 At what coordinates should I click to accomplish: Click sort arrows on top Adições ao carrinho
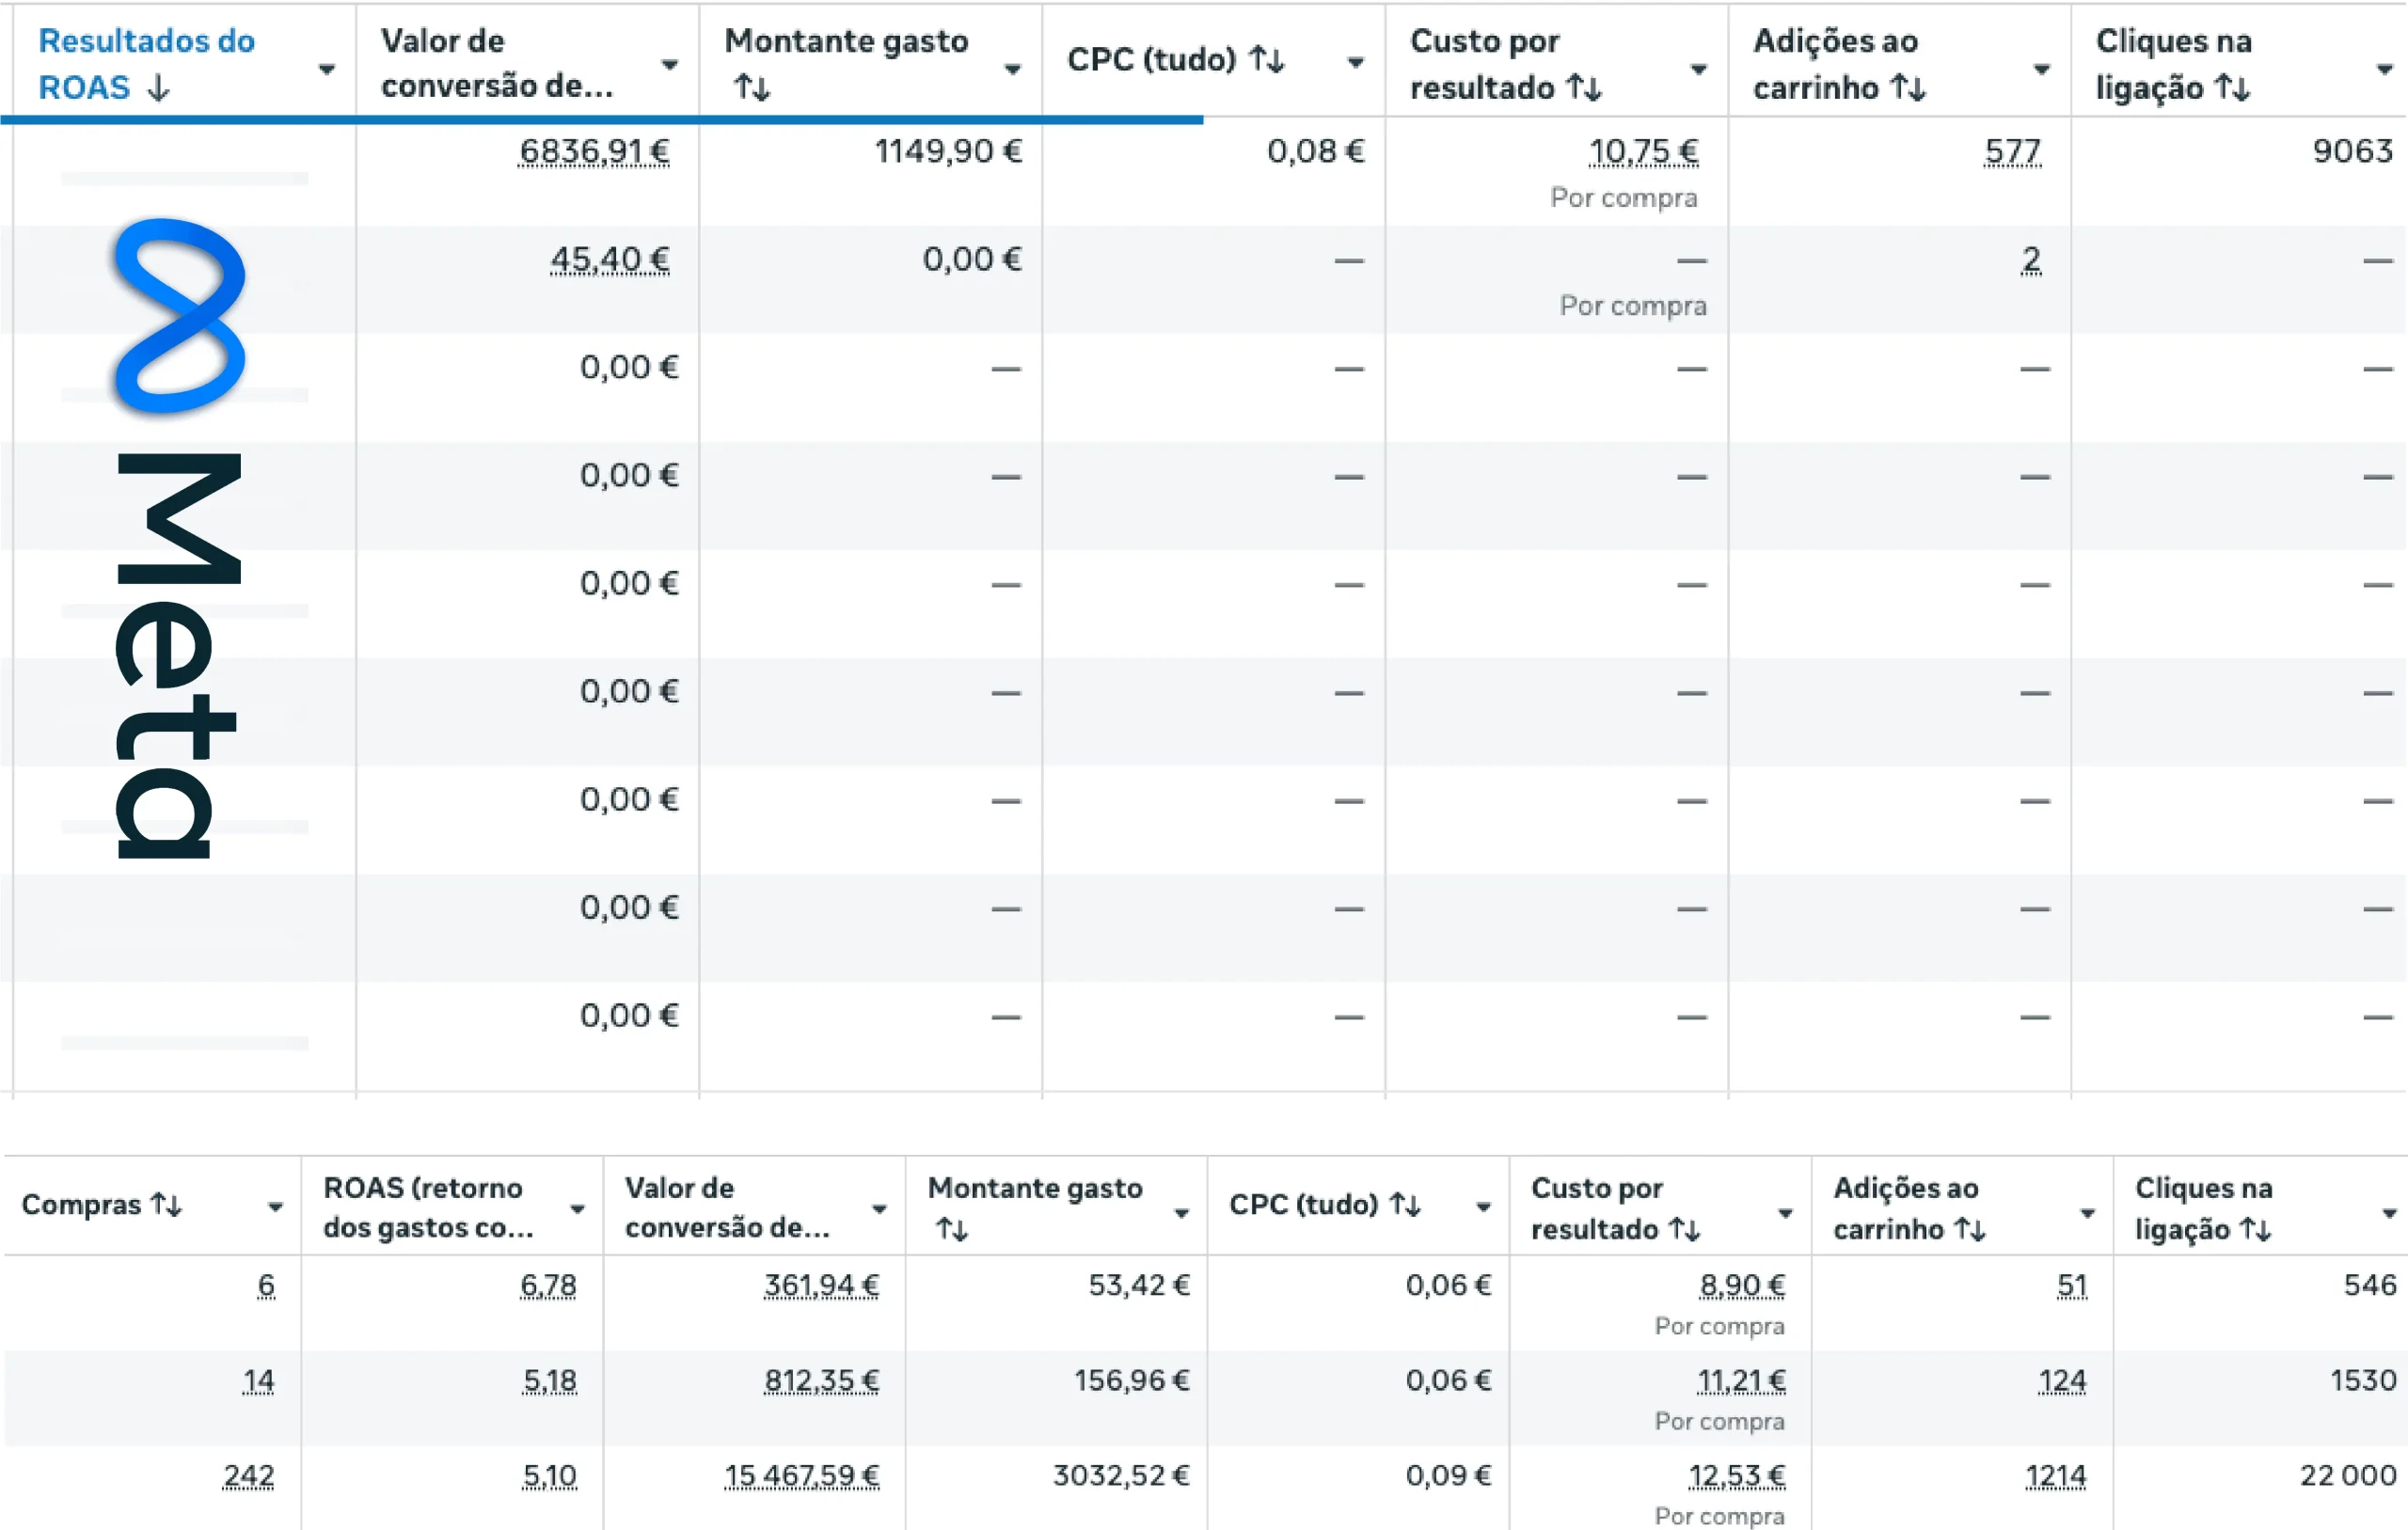tap(1908, 88)
